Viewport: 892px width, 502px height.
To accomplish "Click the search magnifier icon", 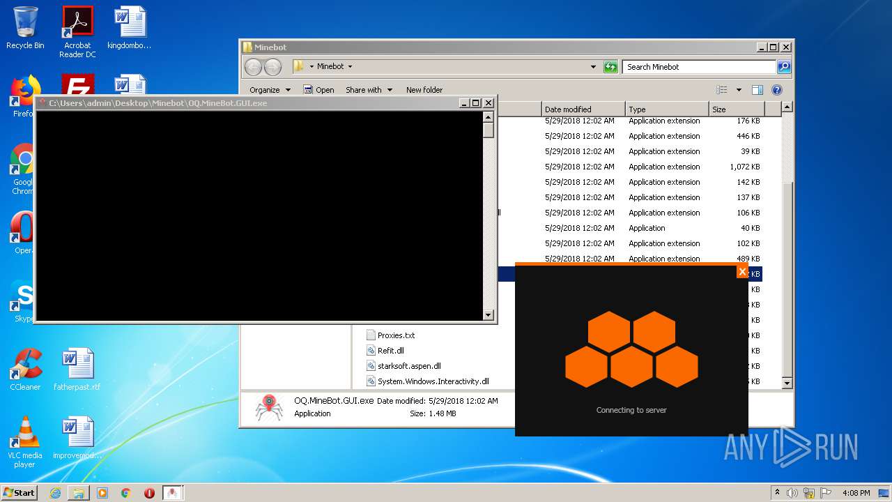I will pos(784,67).
